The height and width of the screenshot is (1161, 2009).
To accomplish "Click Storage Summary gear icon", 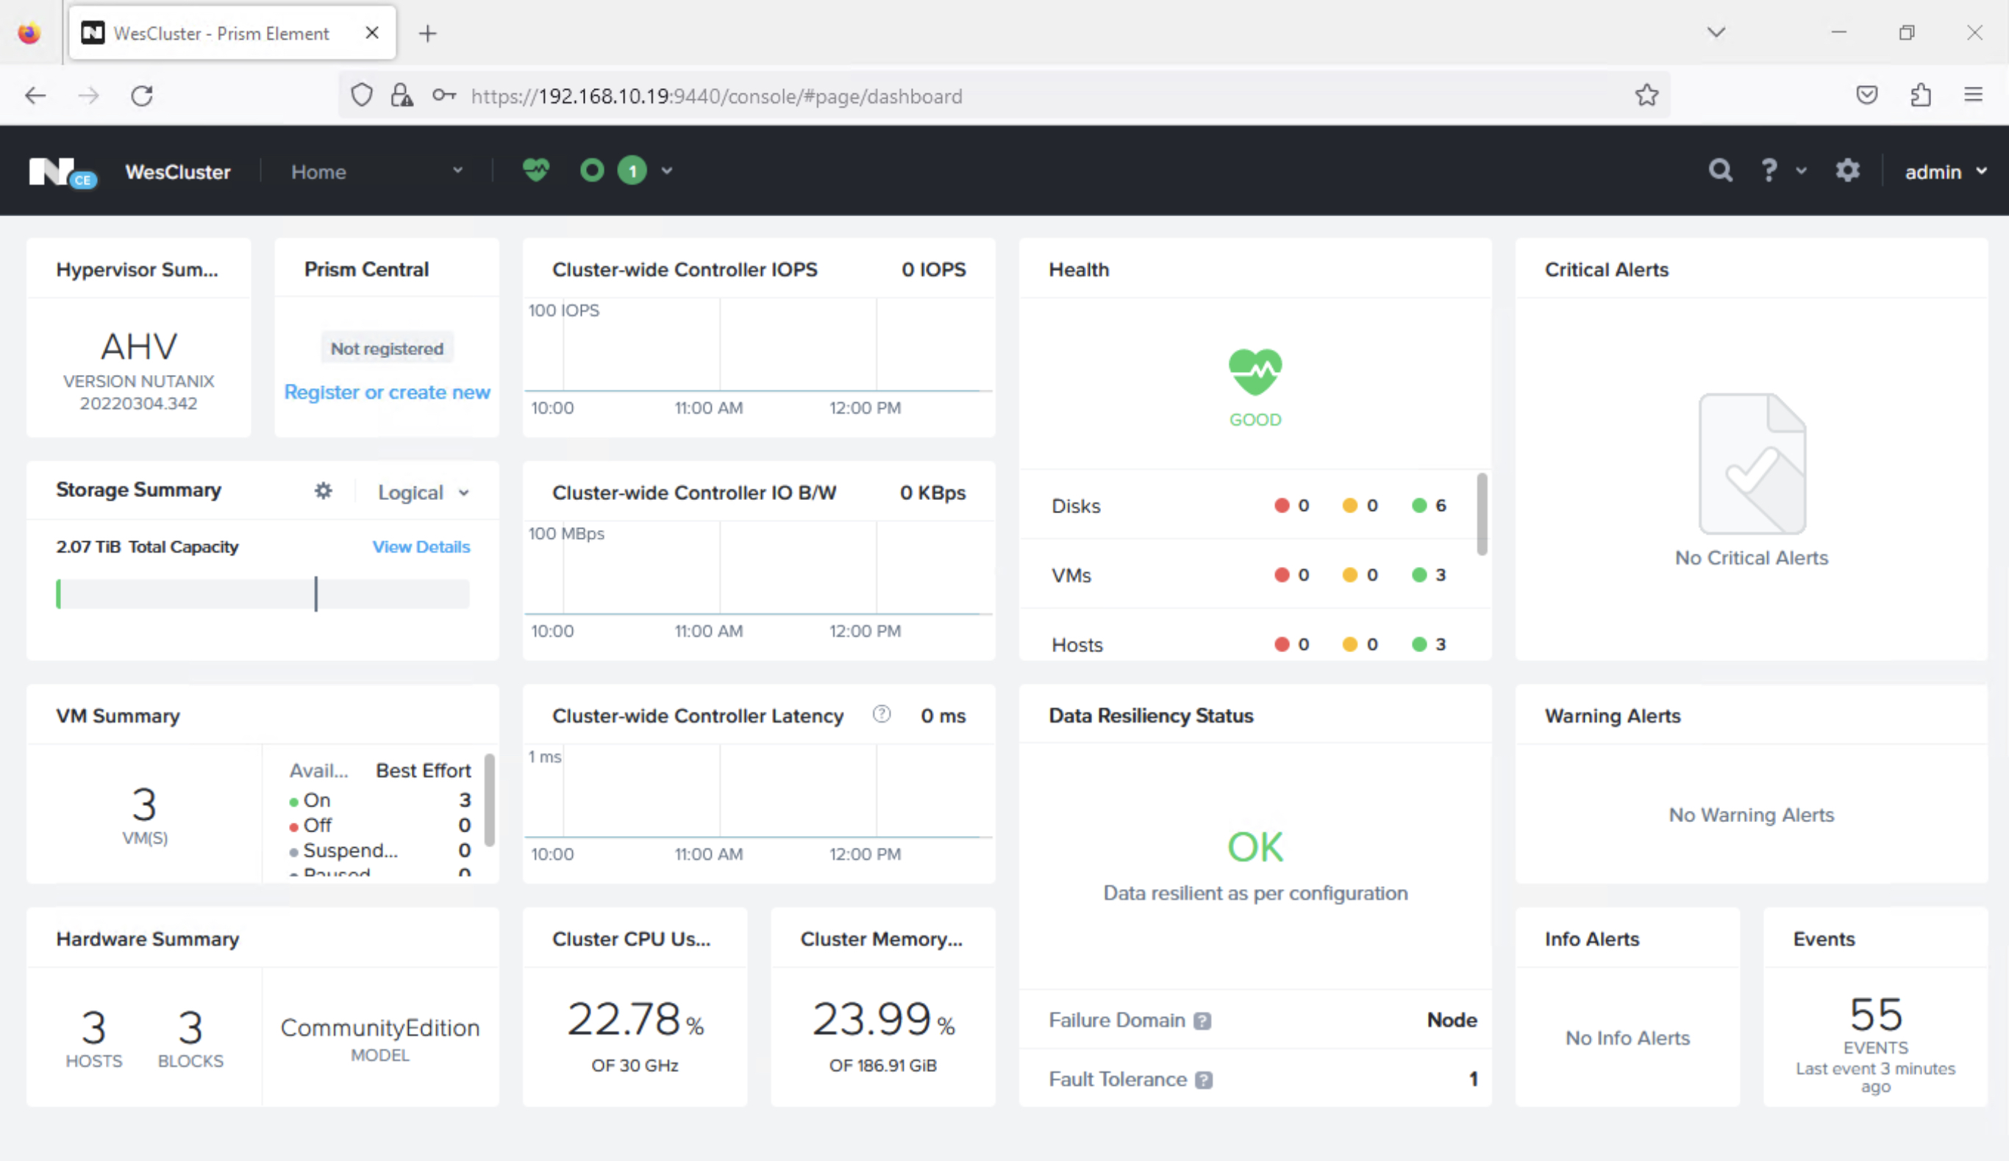I will coord(323,491).
